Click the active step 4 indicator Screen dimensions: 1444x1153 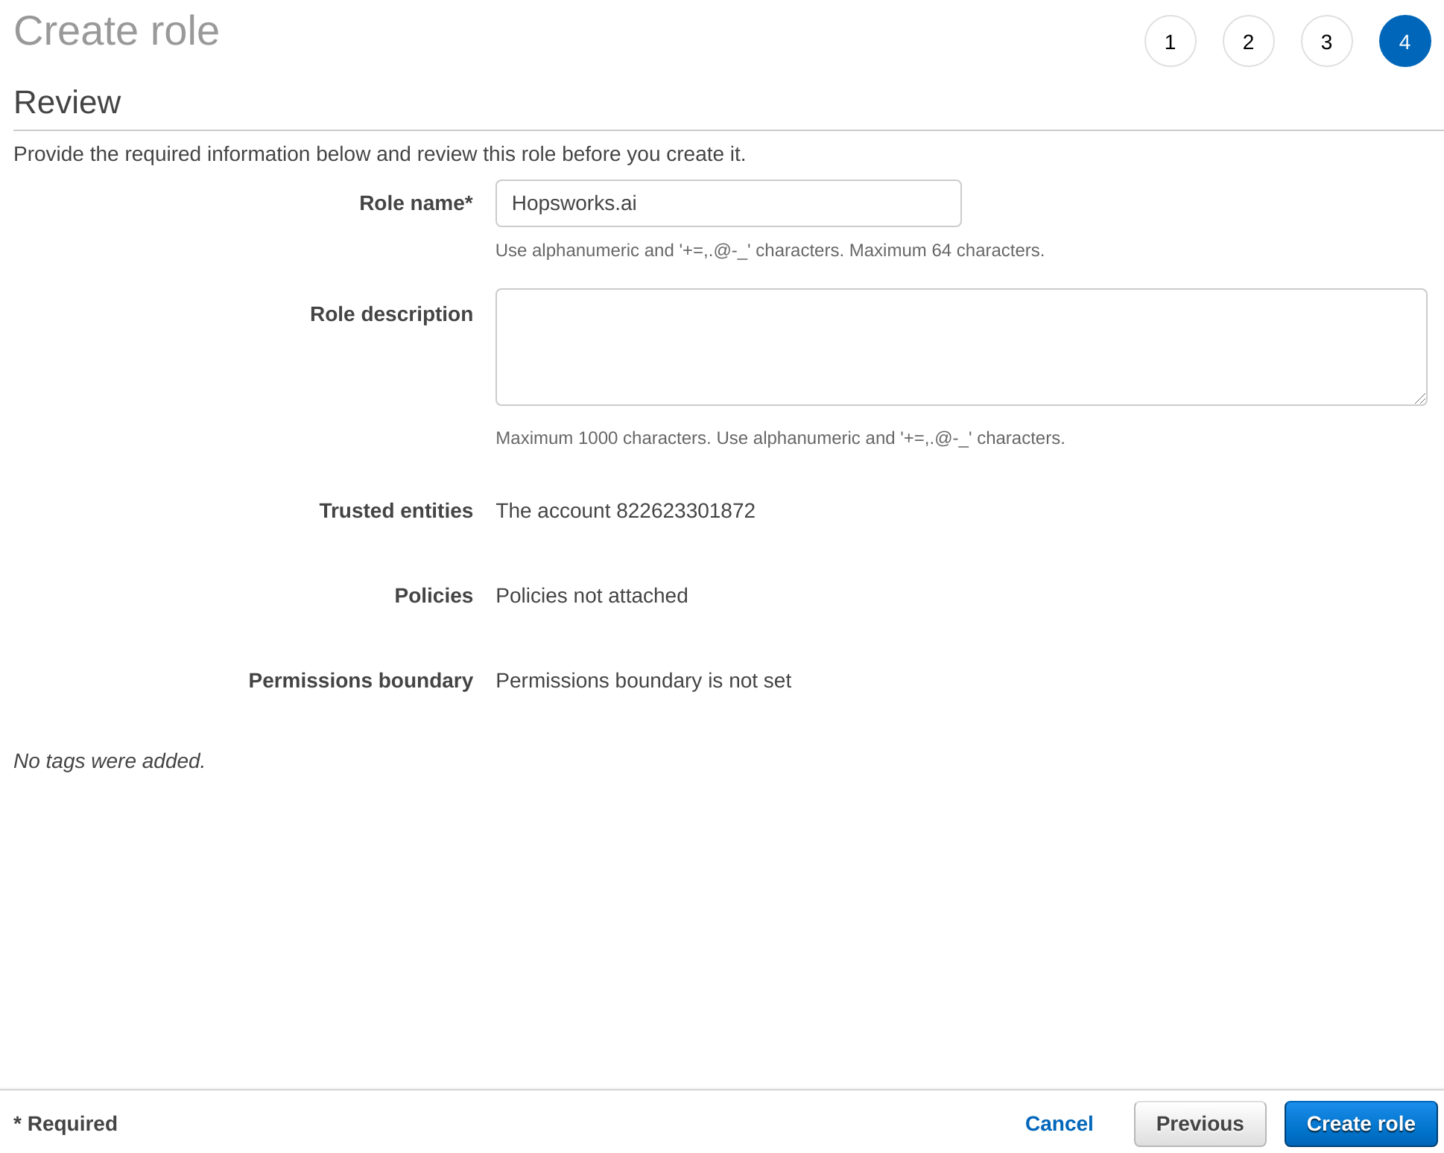[1405, 42]
